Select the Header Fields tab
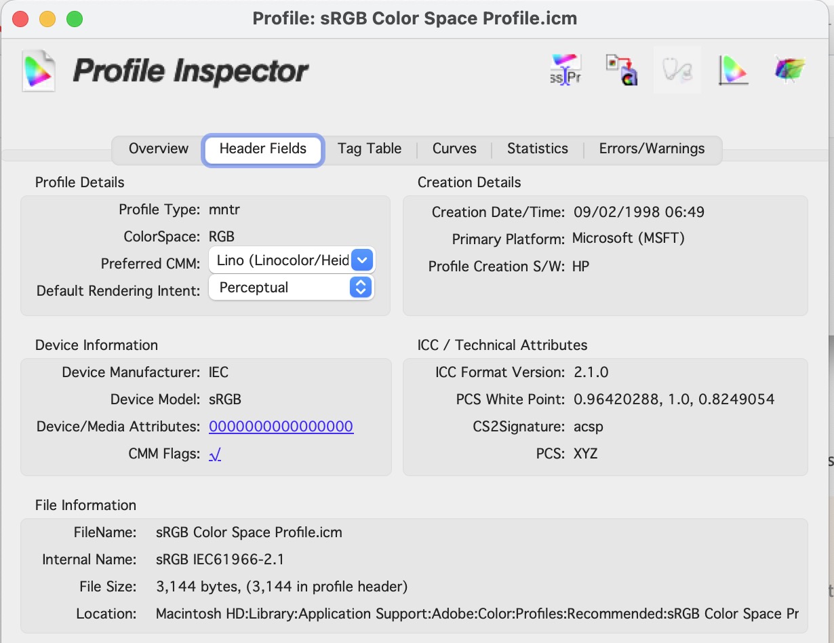This screenshot has height=643, width=834. [x=262, y=149]
